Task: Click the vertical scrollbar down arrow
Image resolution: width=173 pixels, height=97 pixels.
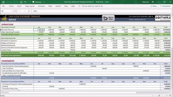Action: [172, 90]
